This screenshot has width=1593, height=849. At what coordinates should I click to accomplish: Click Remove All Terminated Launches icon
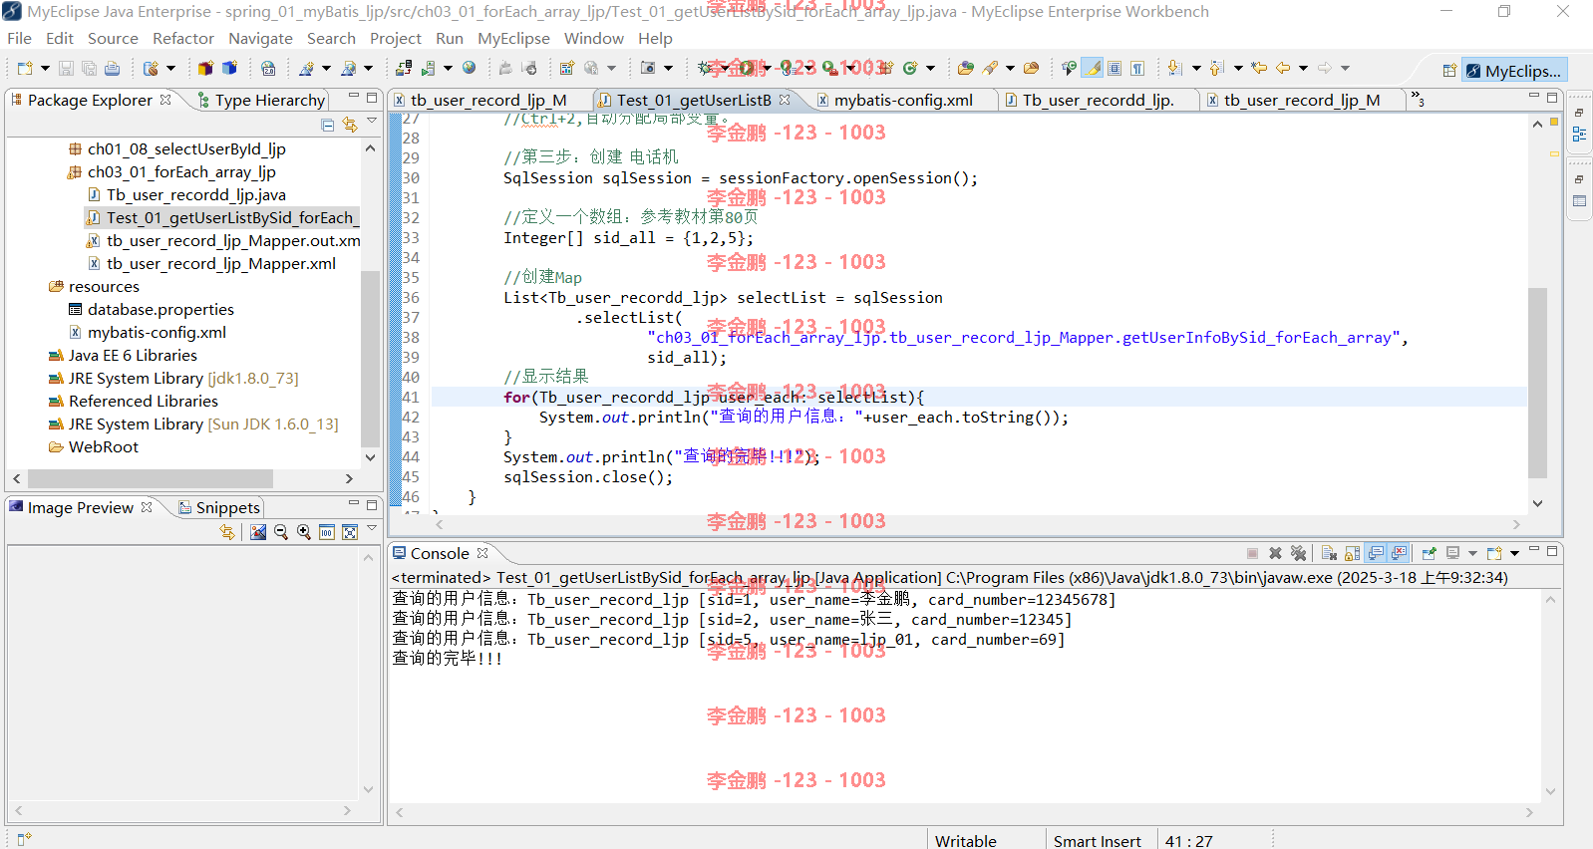tap(1298, 553)
